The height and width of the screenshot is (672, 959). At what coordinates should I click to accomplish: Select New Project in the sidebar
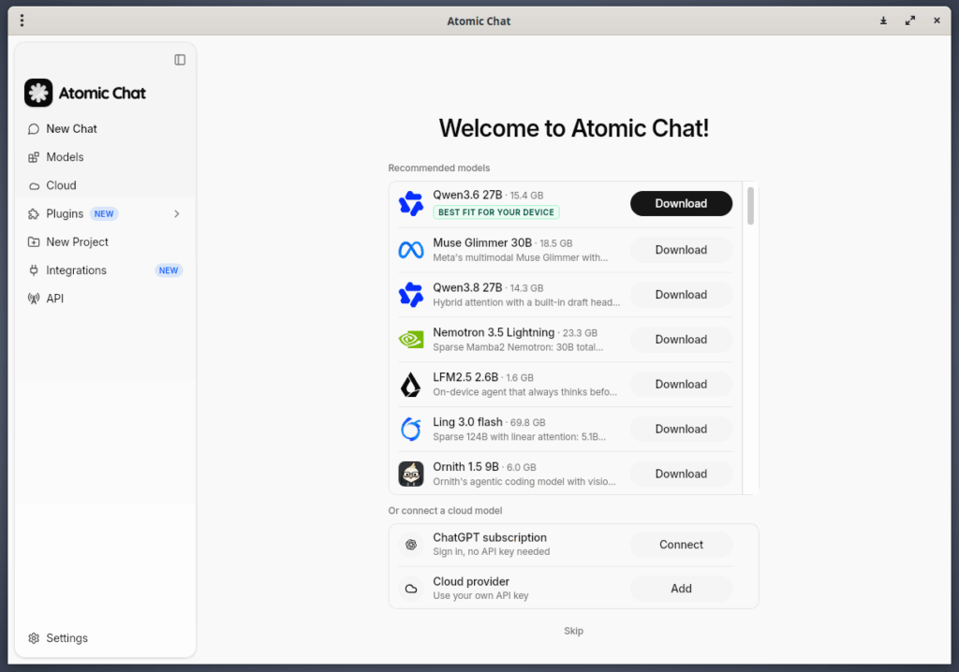[x=105, y=242]
